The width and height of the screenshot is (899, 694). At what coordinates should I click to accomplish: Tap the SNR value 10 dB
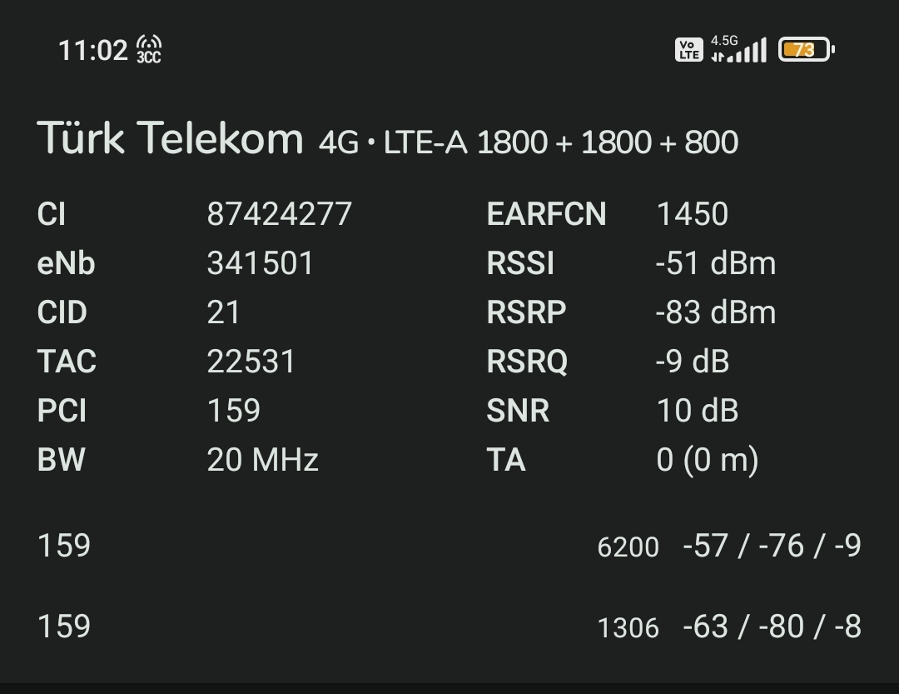click(x=698, y=411)
